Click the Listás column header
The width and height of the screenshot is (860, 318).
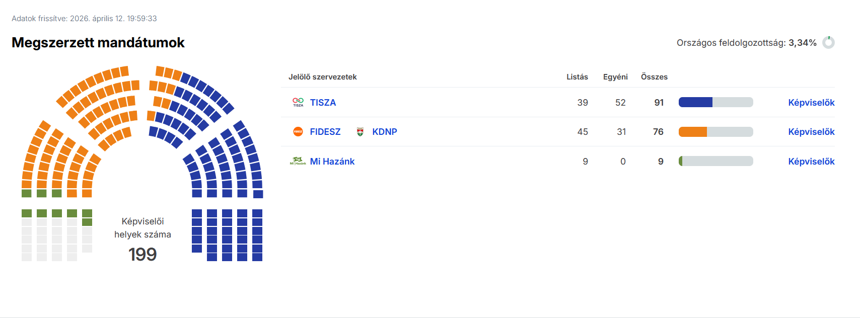point(577,77)
